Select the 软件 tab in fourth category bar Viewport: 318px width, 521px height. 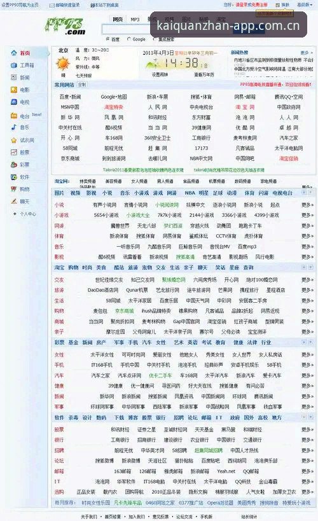(59, 418)
